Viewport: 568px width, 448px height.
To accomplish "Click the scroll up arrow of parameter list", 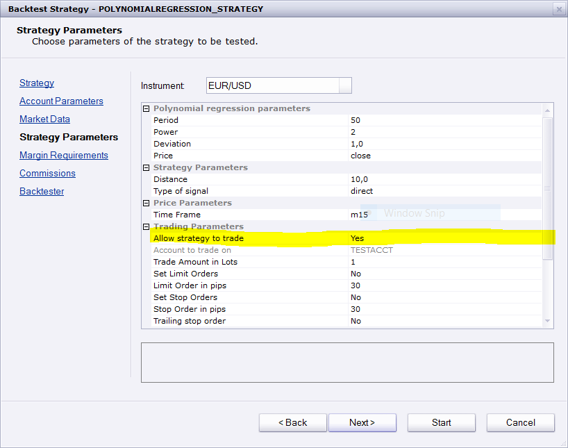I will pos(547,110).
